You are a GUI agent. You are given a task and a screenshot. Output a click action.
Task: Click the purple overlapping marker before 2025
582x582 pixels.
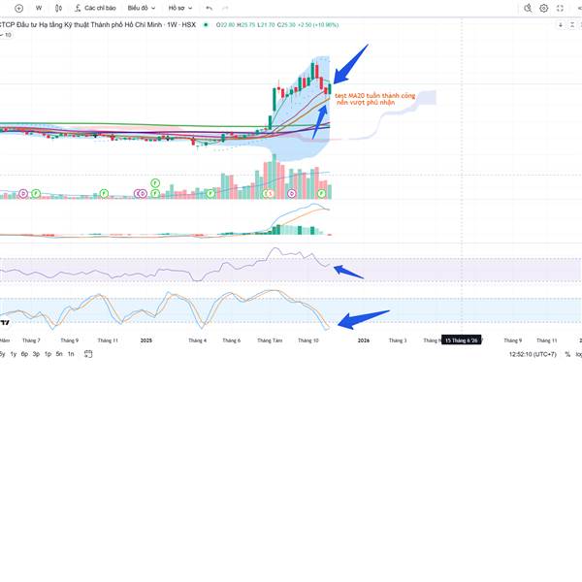pyautogui.click(x=141, y=193)
